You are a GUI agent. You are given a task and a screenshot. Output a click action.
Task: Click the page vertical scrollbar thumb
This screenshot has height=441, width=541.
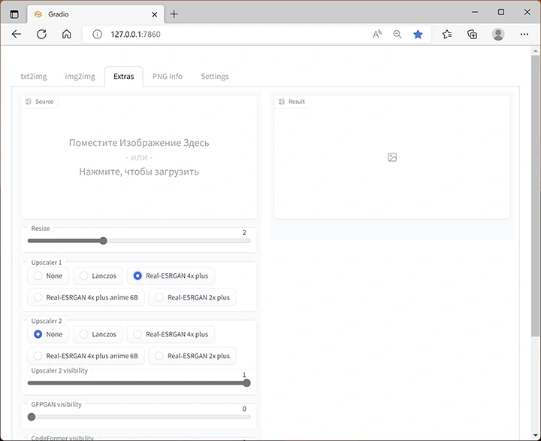tap(535, 195)
